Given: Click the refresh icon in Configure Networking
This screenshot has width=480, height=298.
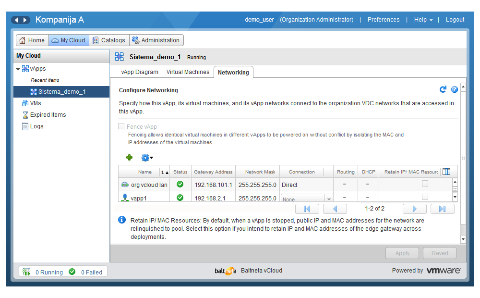Looking at the screenshot, I should (x=443, y=89).
